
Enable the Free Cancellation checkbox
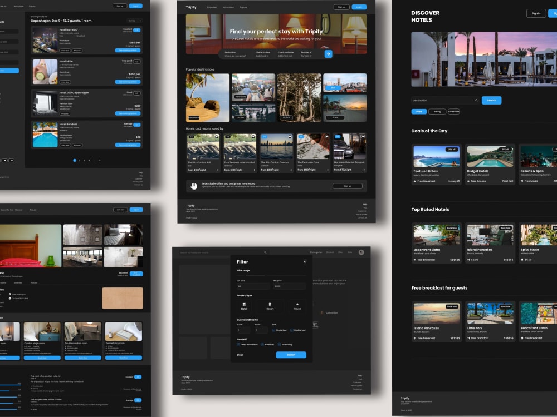238,344
